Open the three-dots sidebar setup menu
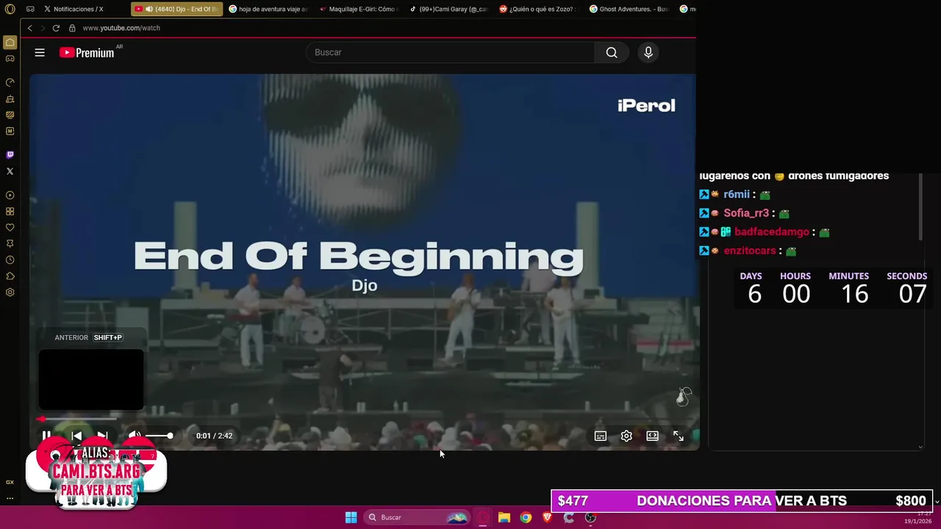941x529 pixels. point(10,498)
